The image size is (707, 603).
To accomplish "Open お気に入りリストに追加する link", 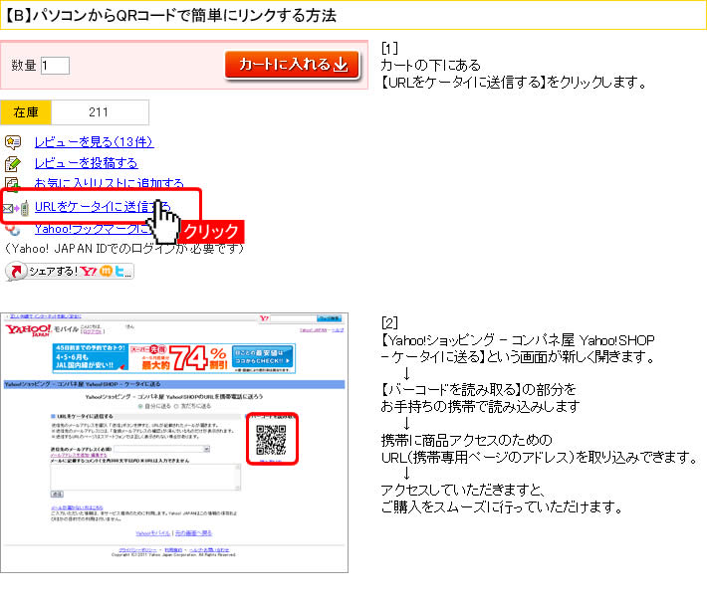I will (x=110, y=183).
